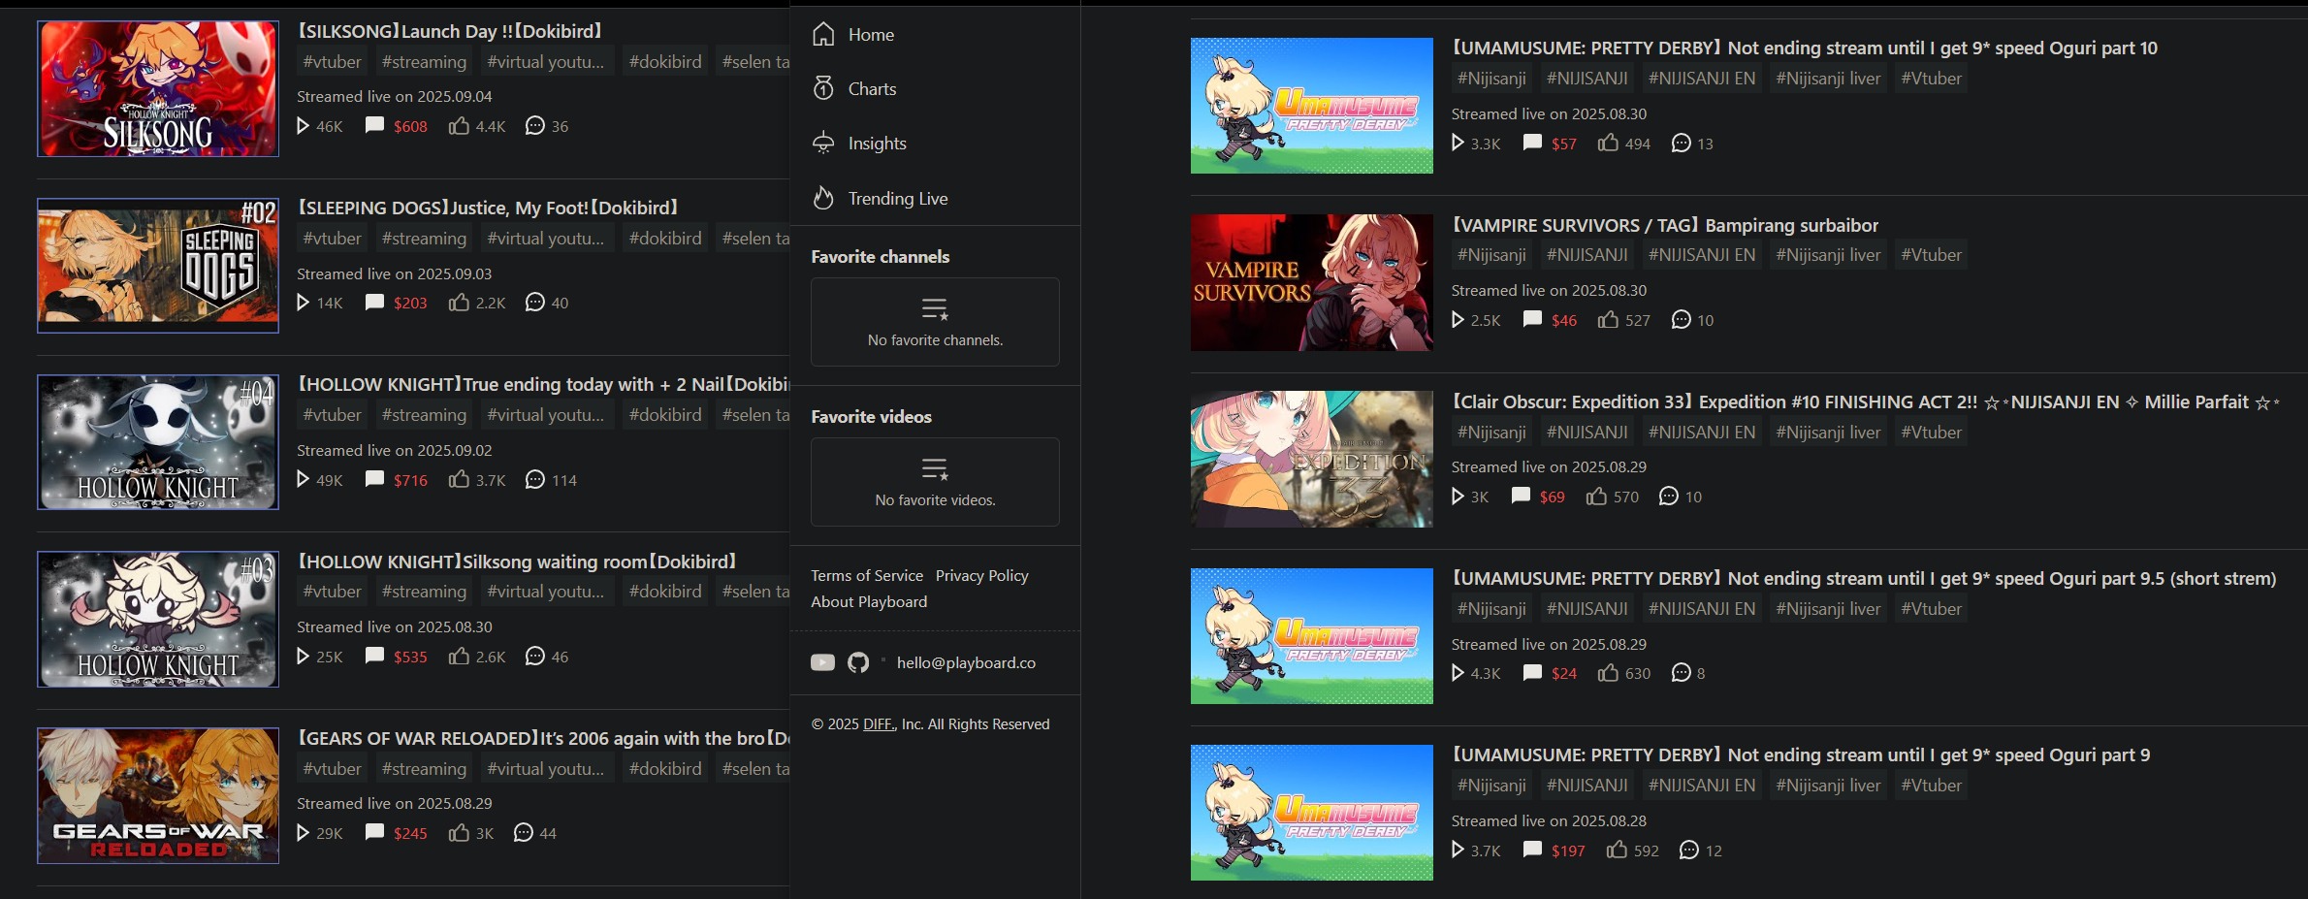Viewport: 2308px width, 899px height.
Task: Click the views play icon beside 3.3K
Action: click(1458, 143)
